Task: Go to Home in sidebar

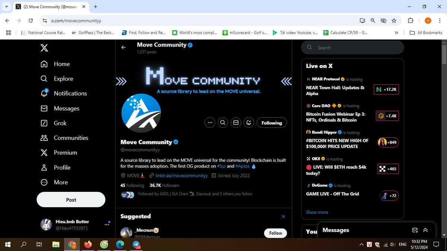Action: 55,64
